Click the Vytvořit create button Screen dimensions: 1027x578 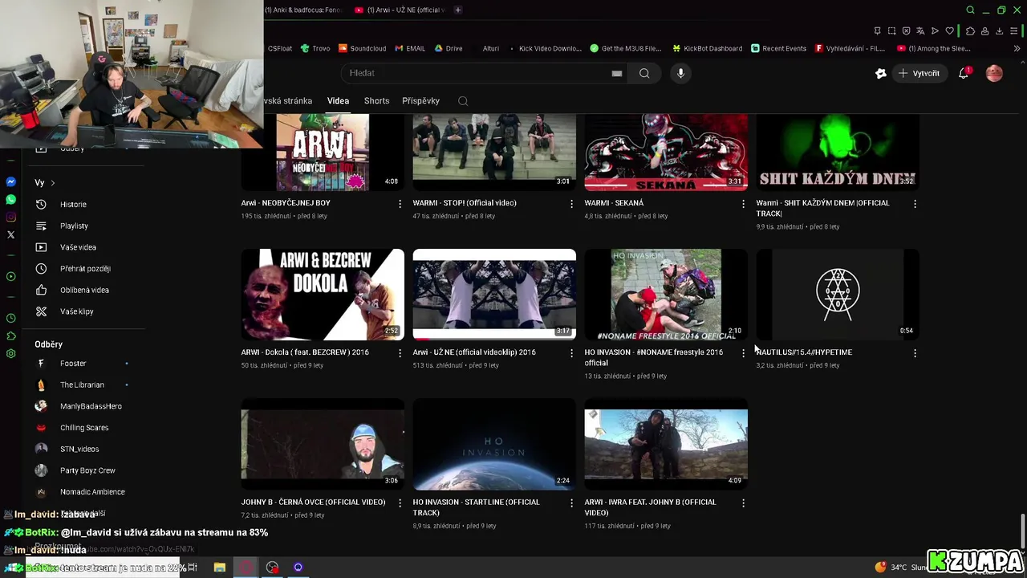[919, 73]
